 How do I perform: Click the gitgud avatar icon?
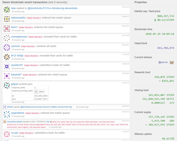pyautogui.click(x=7, y=85)
